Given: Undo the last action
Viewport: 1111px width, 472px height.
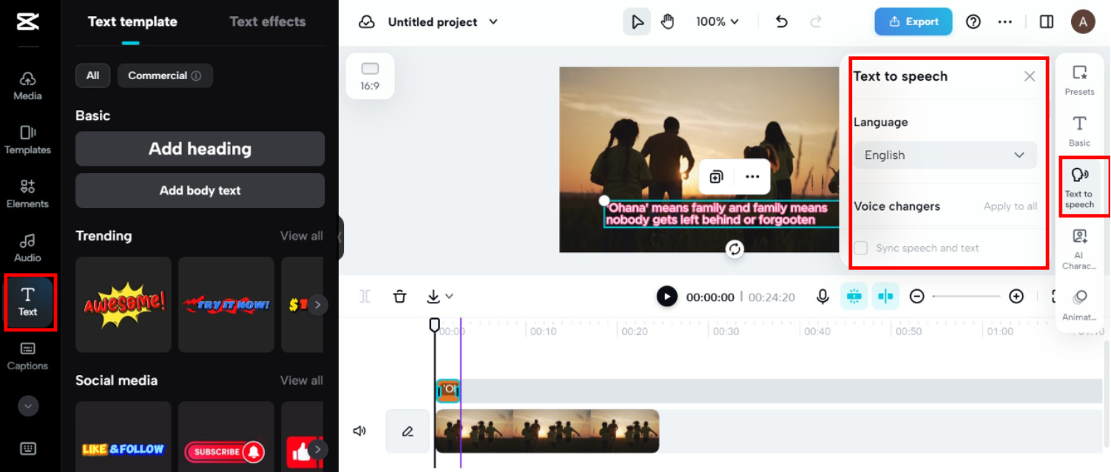Looking at the screenshot, I should (x=782, y=22).
